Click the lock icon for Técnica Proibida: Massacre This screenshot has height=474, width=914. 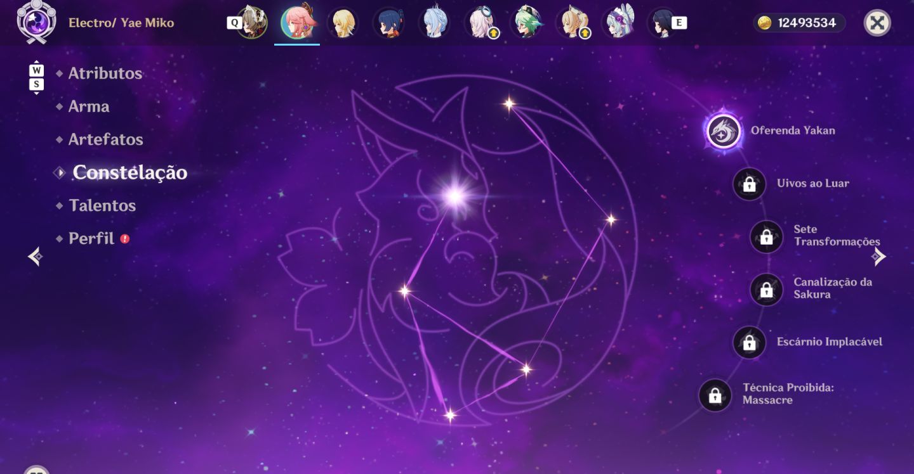click(715, 395)
